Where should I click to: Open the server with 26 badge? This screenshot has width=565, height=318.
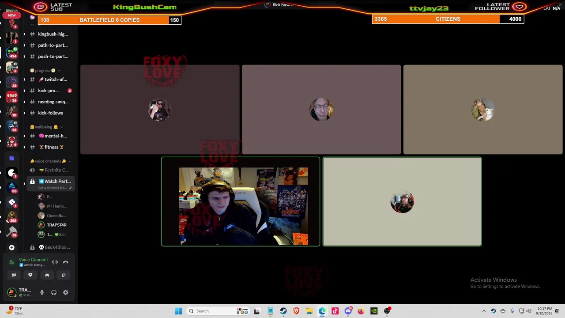pos(12,97)
